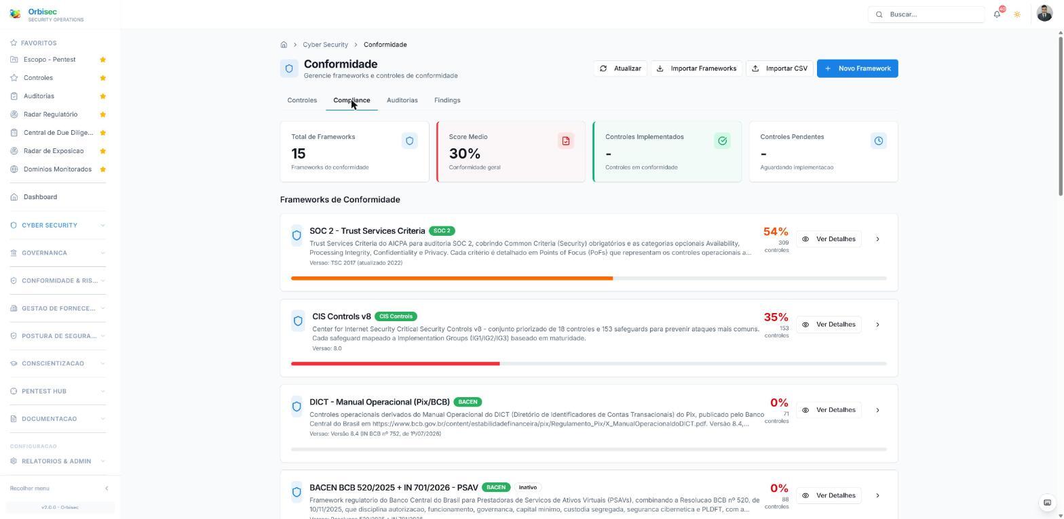Viewport: 1064px width, 519px height.
Task: Unstar Radar de Exposicao star
Action: click(103, 151)
